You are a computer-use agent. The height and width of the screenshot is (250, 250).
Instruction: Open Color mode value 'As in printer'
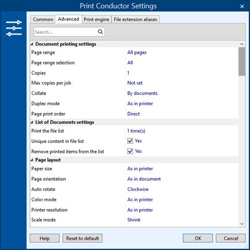pos(140,200)
